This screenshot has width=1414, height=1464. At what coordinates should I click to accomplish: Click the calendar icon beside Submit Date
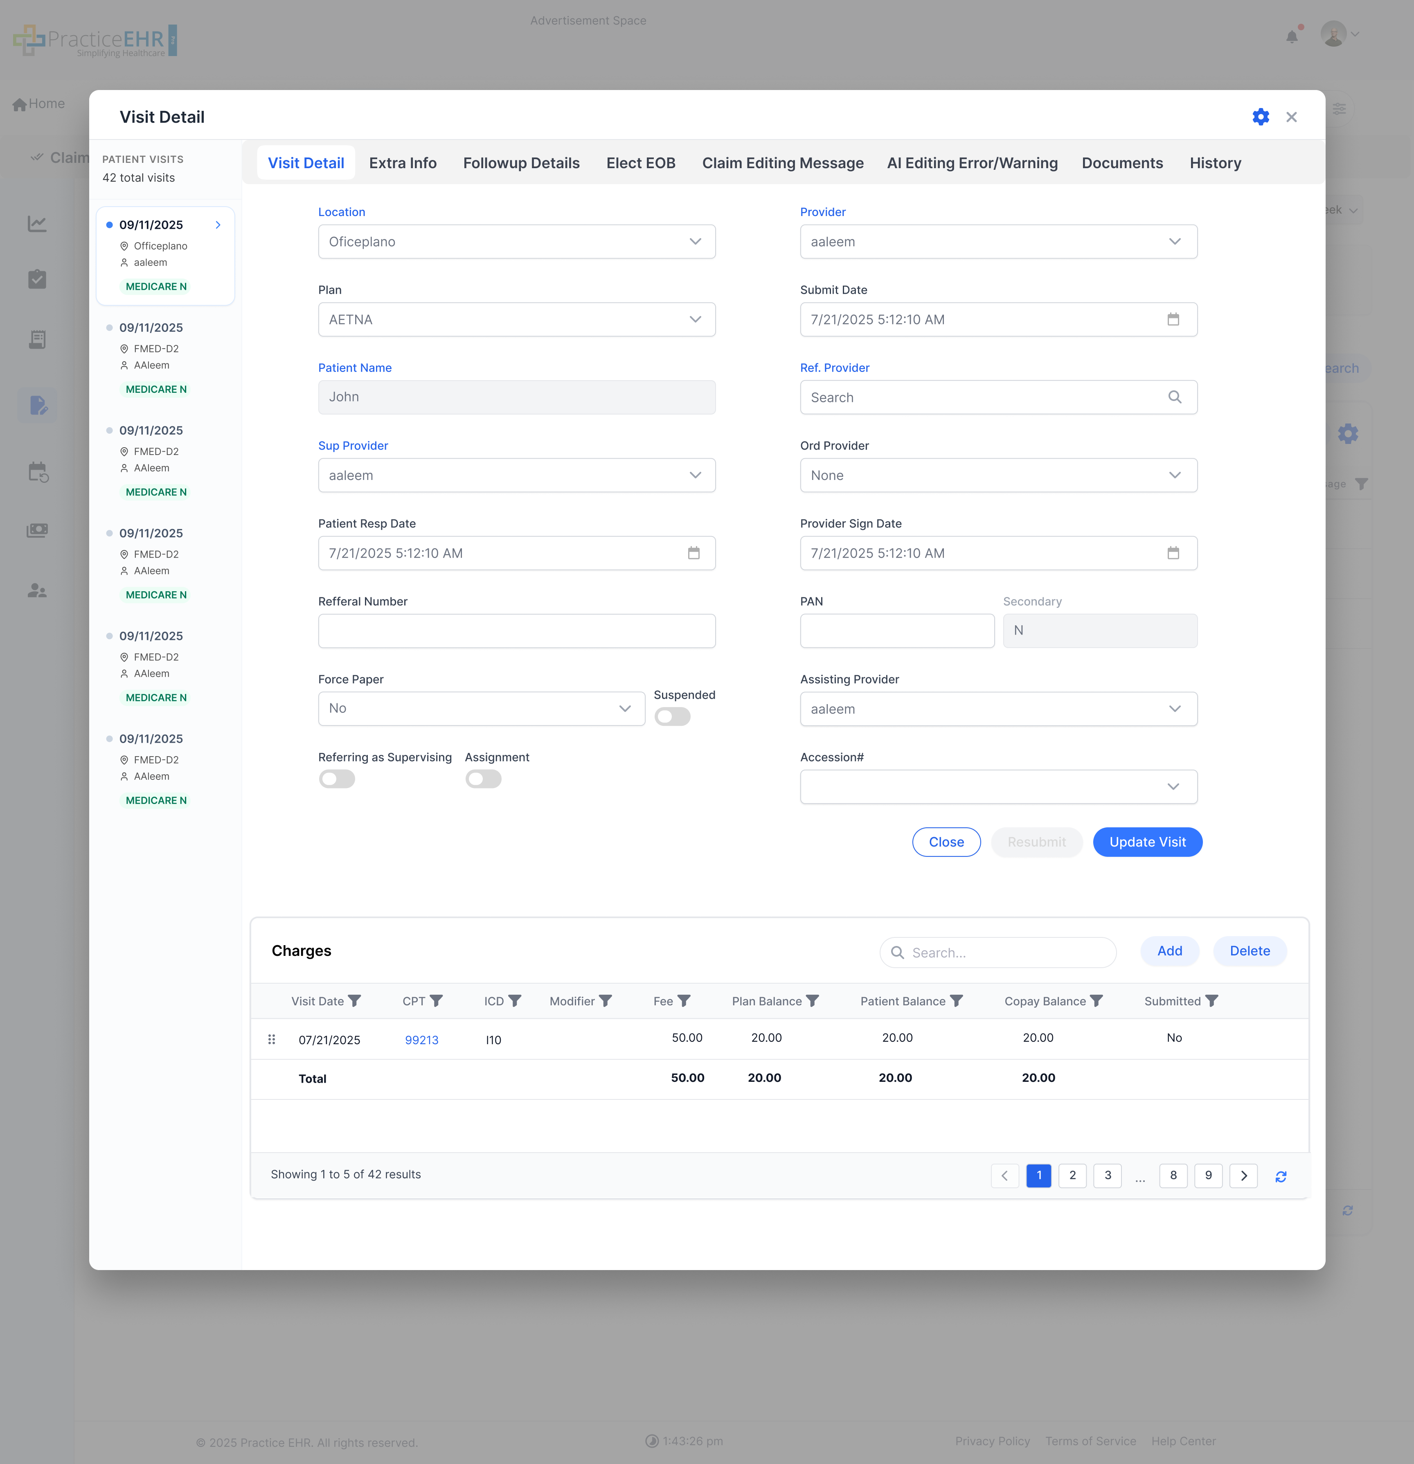[1173, 319]
